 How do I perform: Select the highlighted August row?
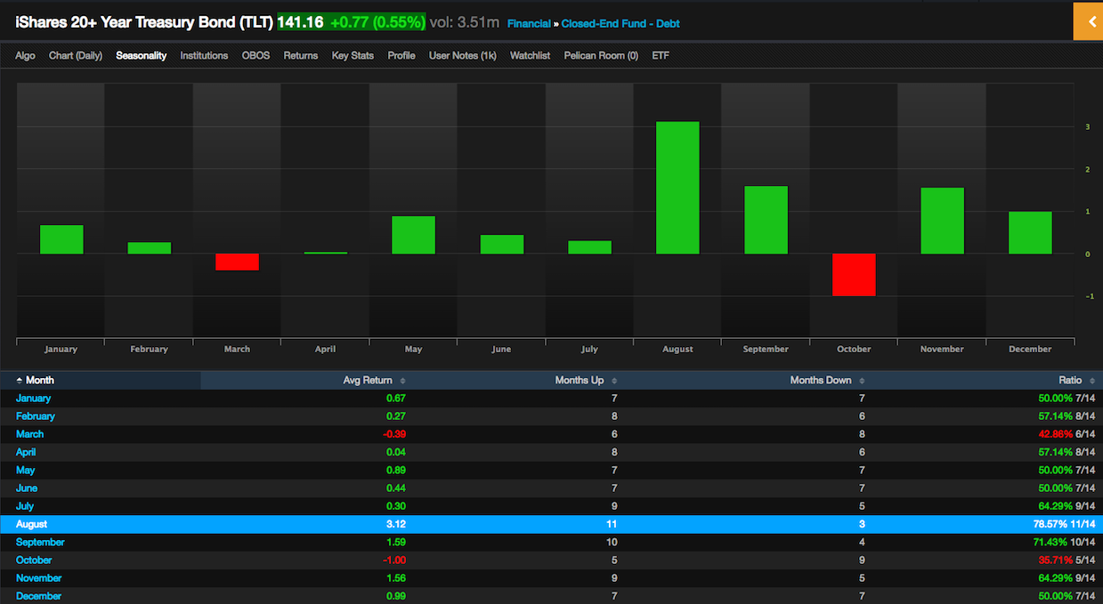click(x=551, y=524)
